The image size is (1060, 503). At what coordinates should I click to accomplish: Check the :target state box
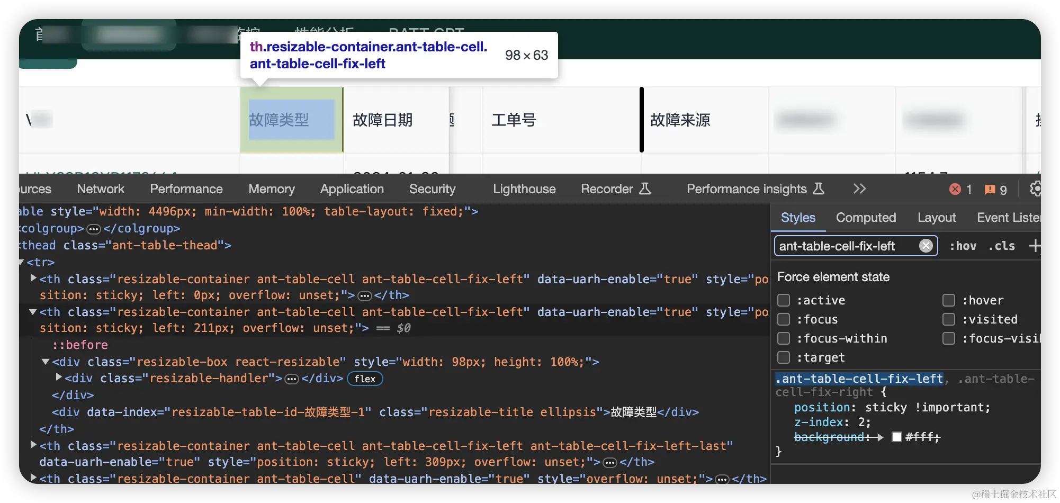point(784,357)
